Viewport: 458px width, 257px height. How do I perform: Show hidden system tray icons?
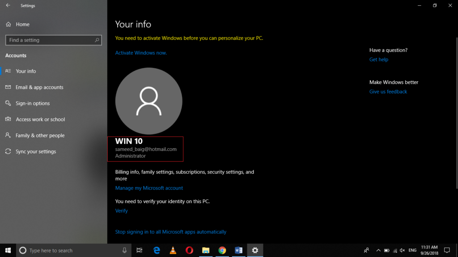(x=378, y=250)
